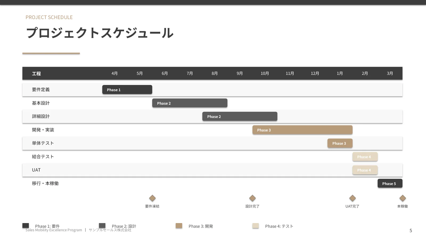This screenshot has width=426, height=239.
Task: Click the プロジェクトスケジュール slide title
Action: (x=100, y=33)
